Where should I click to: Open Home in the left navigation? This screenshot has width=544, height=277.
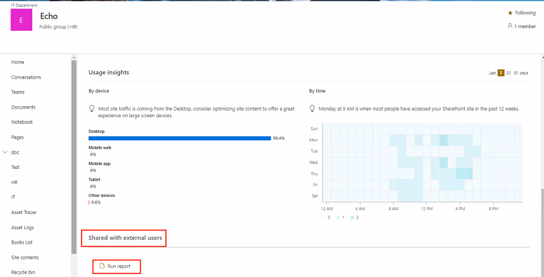pos(18,62)
